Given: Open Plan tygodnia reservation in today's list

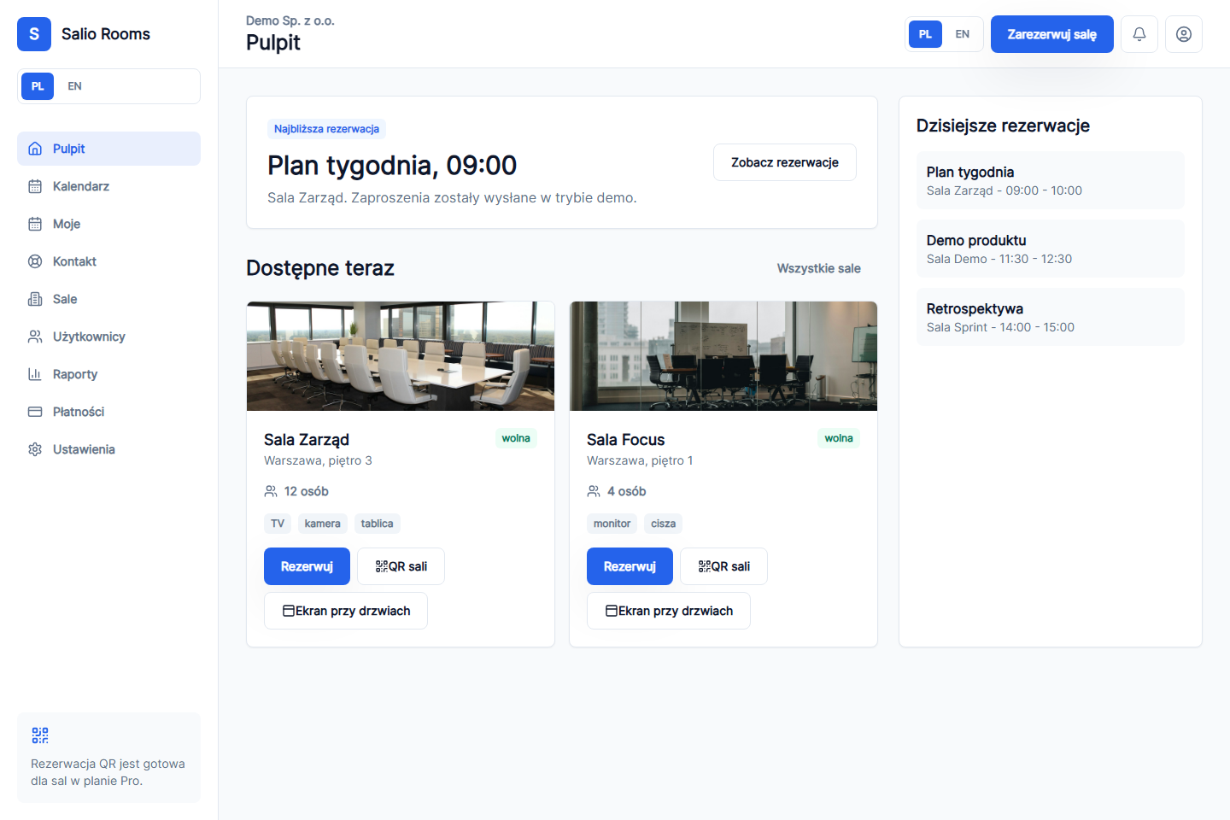Looking at the screenshot, I should (1051, 180).
